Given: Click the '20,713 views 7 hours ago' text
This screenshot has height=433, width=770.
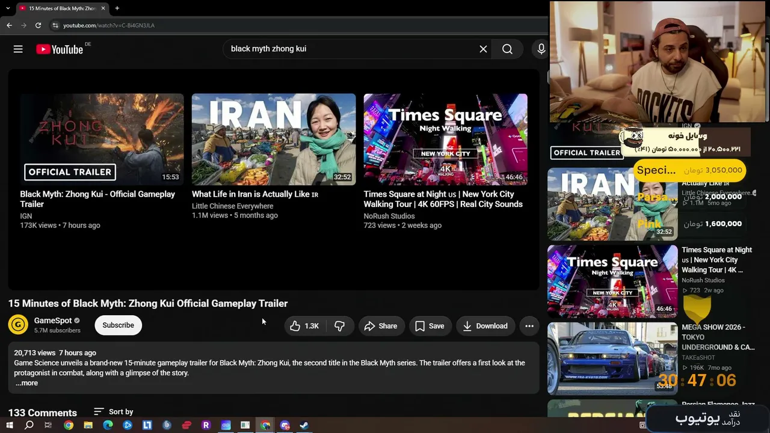Looking at the screenshot, I should pos(55,353).
